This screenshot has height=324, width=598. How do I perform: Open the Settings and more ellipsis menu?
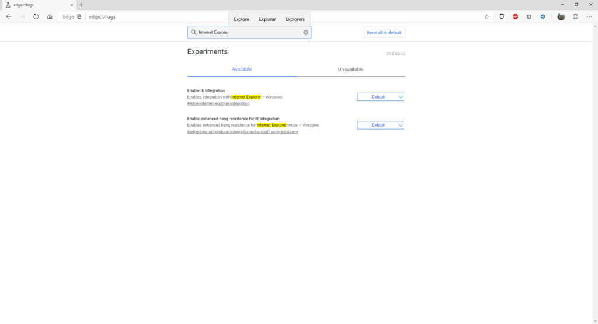[x=589, y=17]
